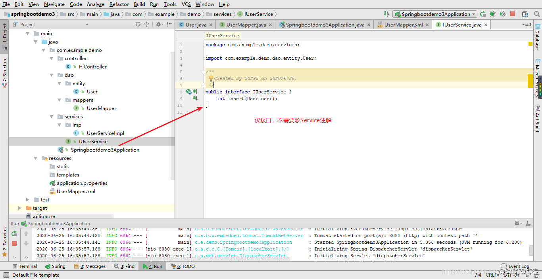Collapse the com.example.demo package

(x=44, y=50)
